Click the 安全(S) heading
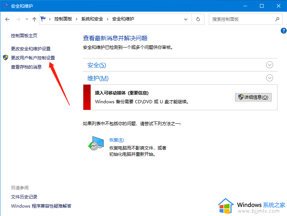Viewport: 287px width, 216px height. [97, 65]
